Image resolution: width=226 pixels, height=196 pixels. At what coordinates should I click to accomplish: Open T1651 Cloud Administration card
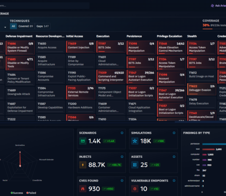pos(111,61)
